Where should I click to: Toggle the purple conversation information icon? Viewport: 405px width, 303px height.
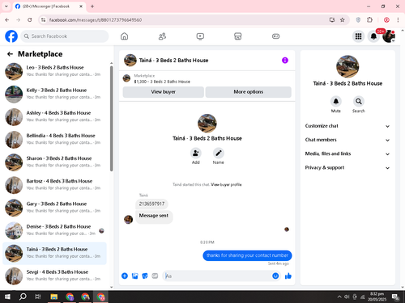point(285,61)
